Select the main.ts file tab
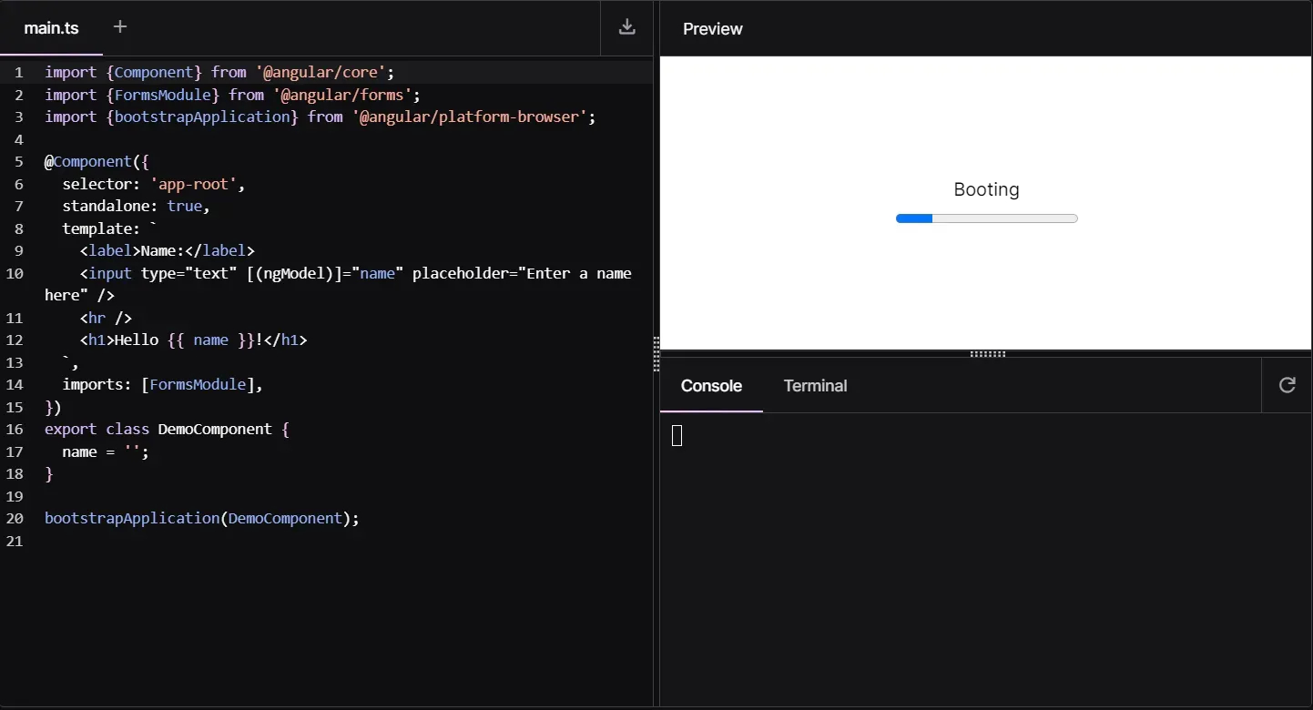 pos(51,28)
